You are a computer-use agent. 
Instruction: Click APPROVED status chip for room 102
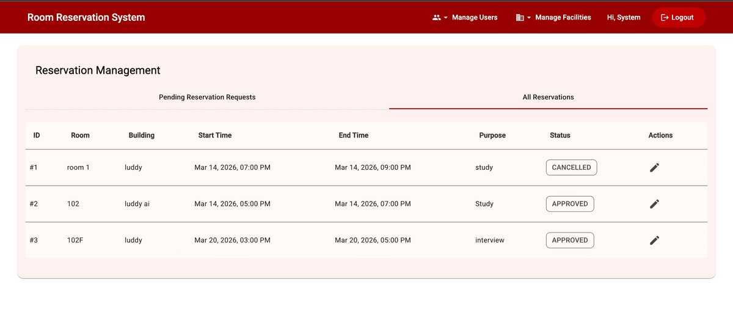coord(569,204)
